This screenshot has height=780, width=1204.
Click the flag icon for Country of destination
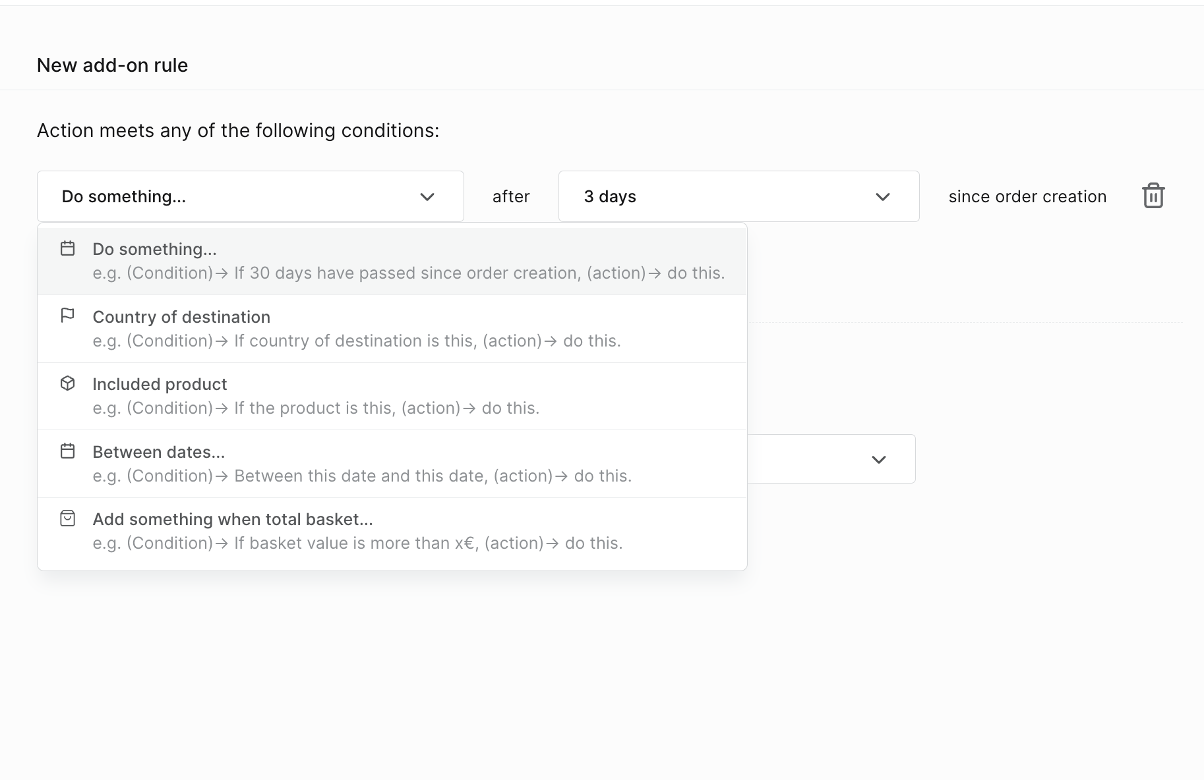click(x=67, y=316)
